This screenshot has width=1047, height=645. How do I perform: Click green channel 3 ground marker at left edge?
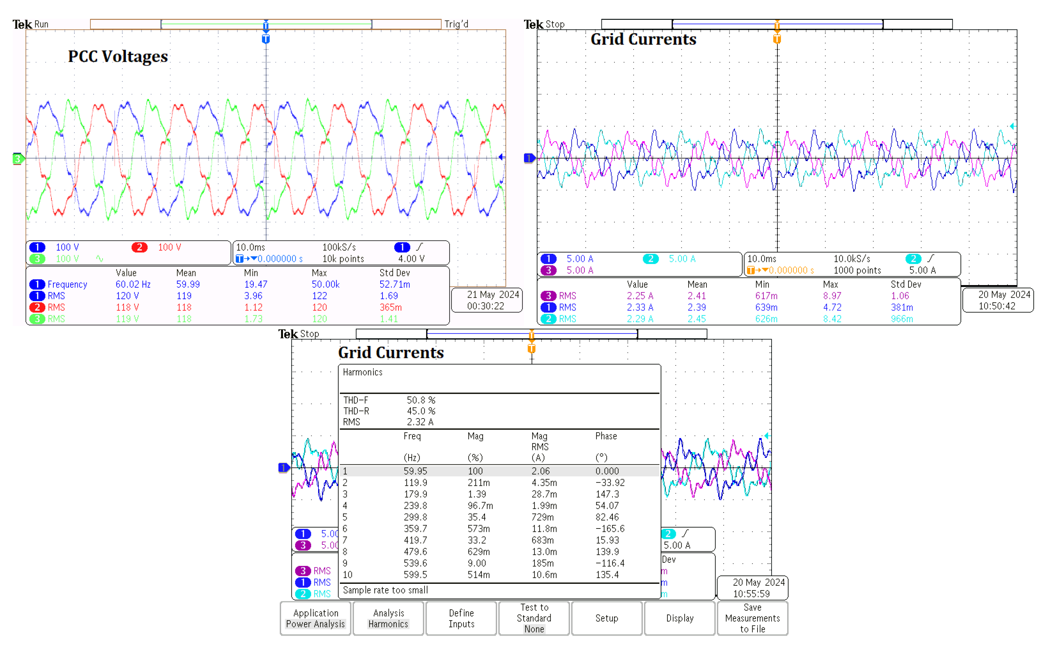tap(18, 159)
